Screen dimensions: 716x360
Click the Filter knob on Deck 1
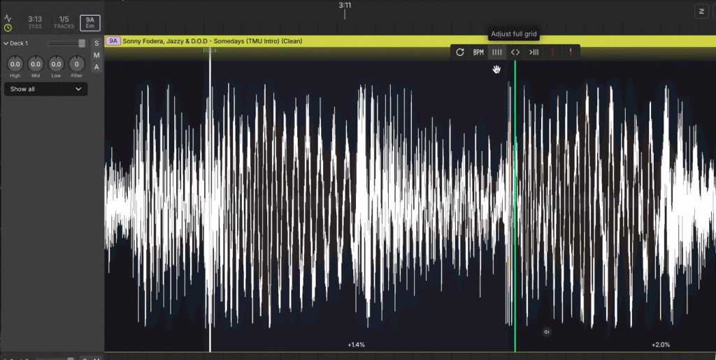point(76,64)
